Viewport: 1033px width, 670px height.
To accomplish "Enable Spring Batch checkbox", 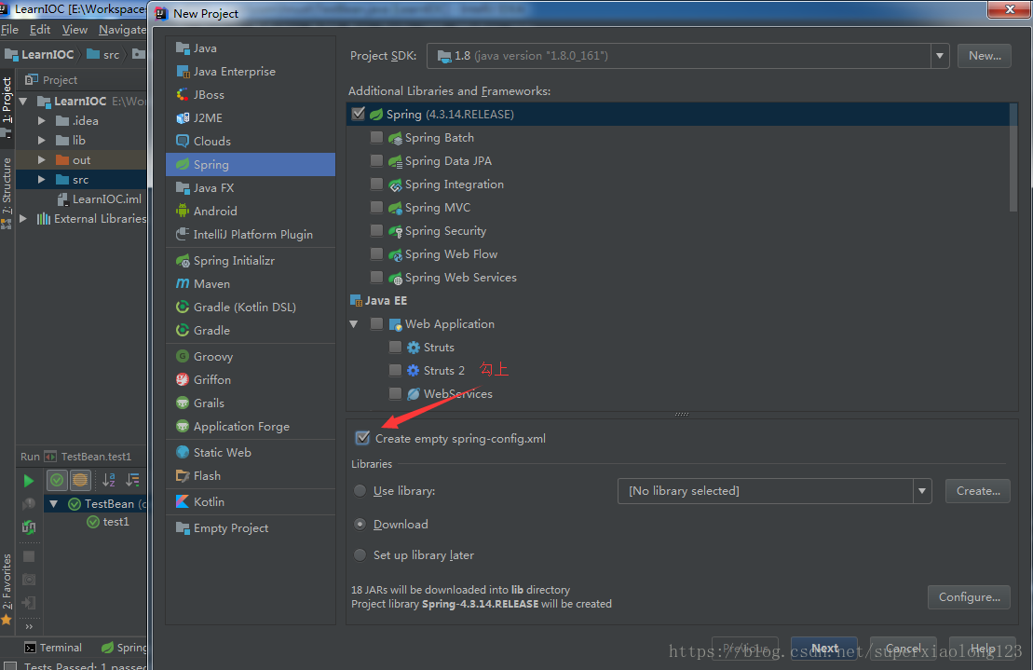I will tap(377, 137).
